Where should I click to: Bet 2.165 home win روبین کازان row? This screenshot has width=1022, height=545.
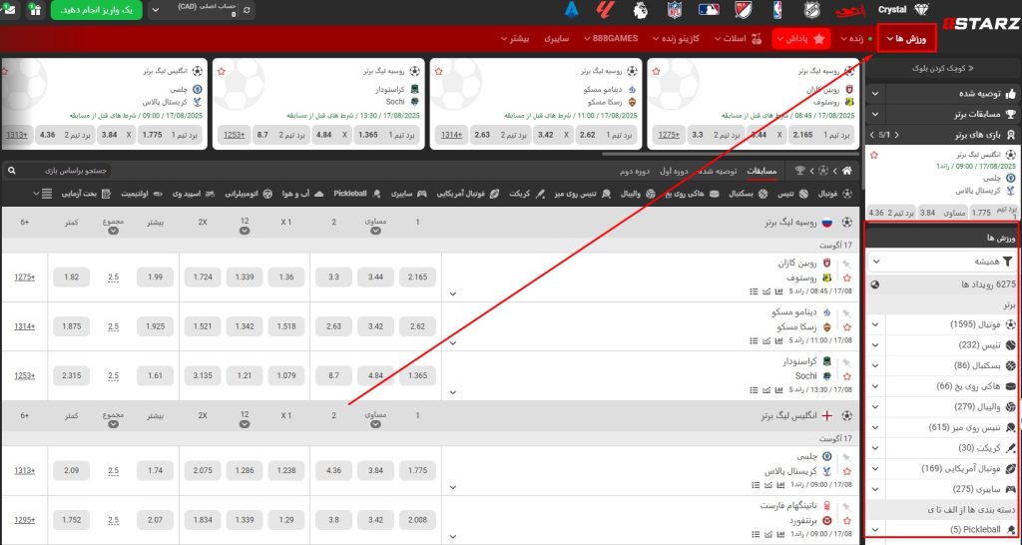tap(417, 277)
